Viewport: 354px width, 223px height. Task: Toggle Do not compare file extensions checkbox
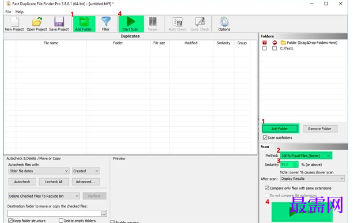(x=267, y=195)
